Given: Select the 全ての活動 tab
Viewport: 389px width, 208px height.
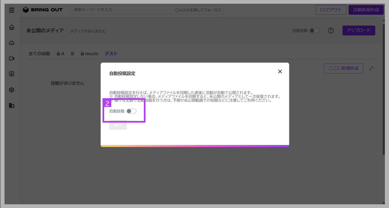Looking at the screenshot, I should pyautogui.click(x=39, y=54).
